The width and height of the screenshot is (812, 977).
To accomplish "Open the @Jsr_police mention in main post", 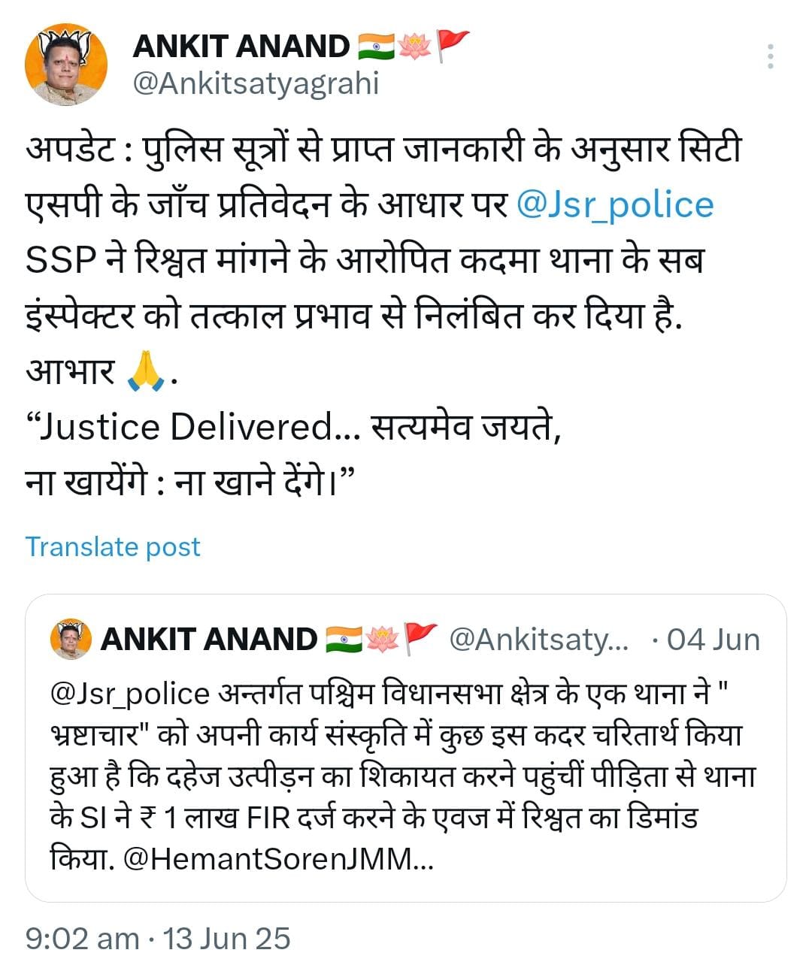I will point(615,205).
